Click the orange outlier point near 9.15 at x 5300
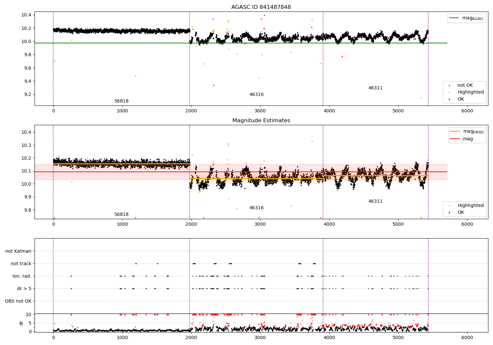The width and height of the screenshot is (493, 345). click(x=421, y=98)
